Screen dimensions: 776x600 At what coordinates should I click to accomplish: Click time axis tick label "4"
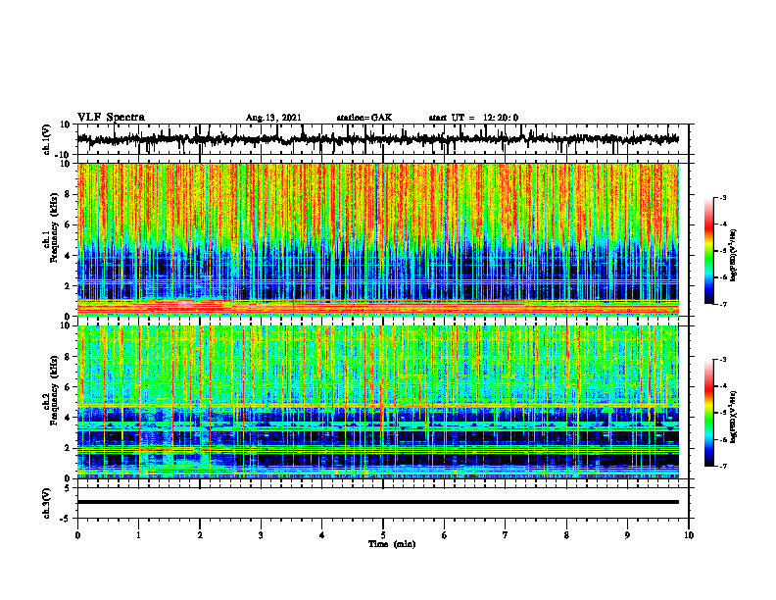[322, 535]
